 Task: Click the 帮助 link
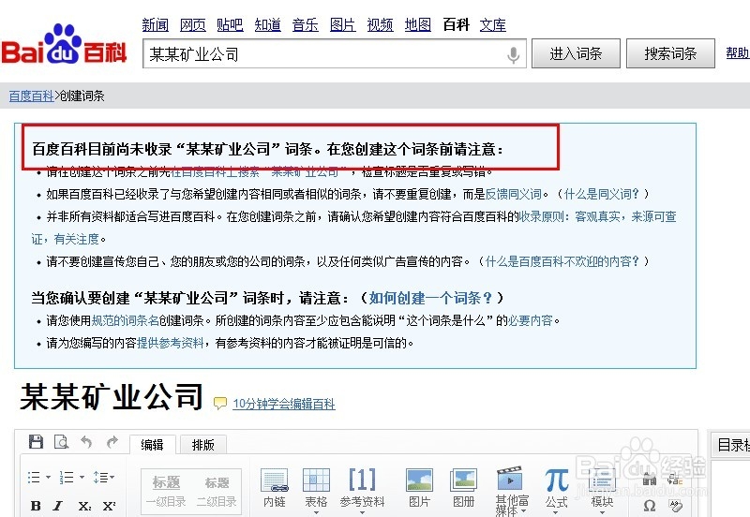pos(738,52)
